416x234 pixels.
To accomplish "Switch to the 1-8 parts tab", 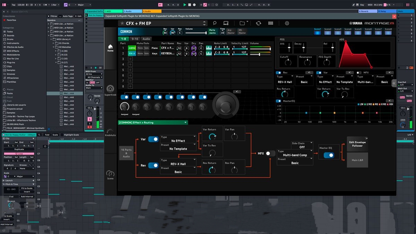I will click(123, 39).
